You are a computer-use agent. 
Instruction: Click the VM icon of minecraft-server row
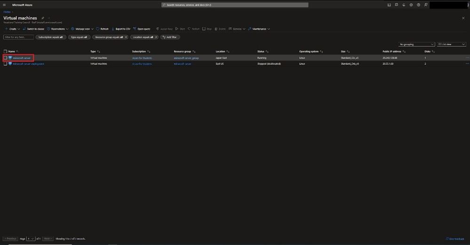[x=10, y=58]
